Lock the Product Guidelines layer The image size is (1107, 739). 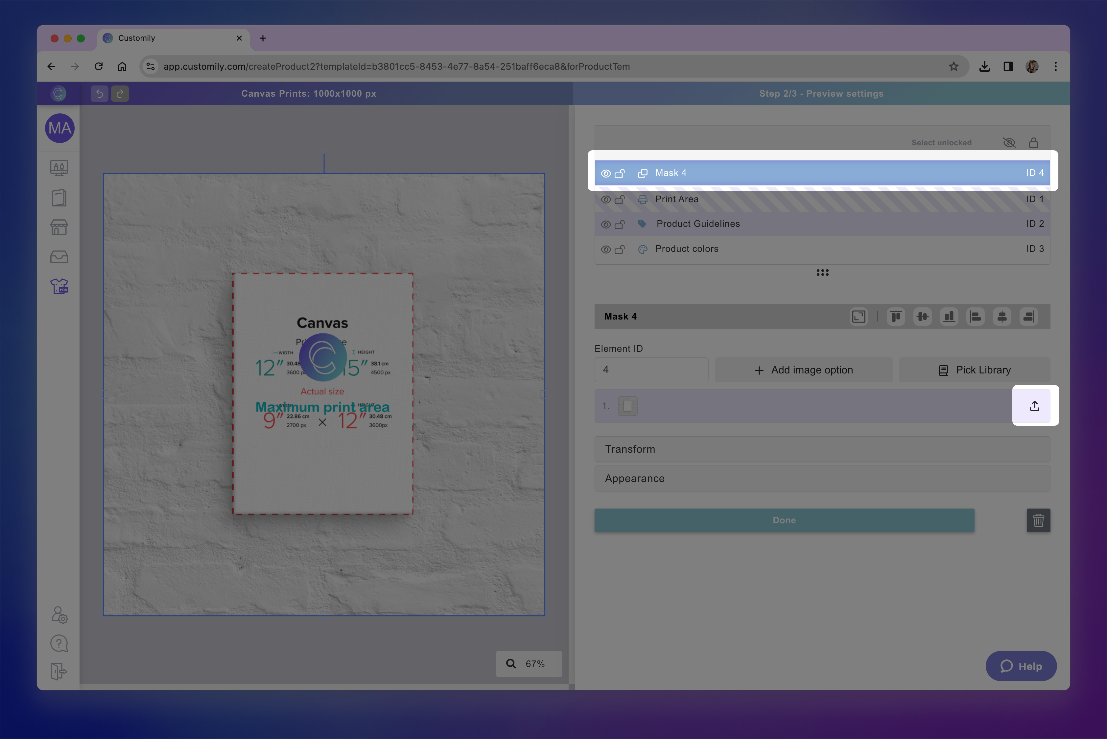click(620, 224)
